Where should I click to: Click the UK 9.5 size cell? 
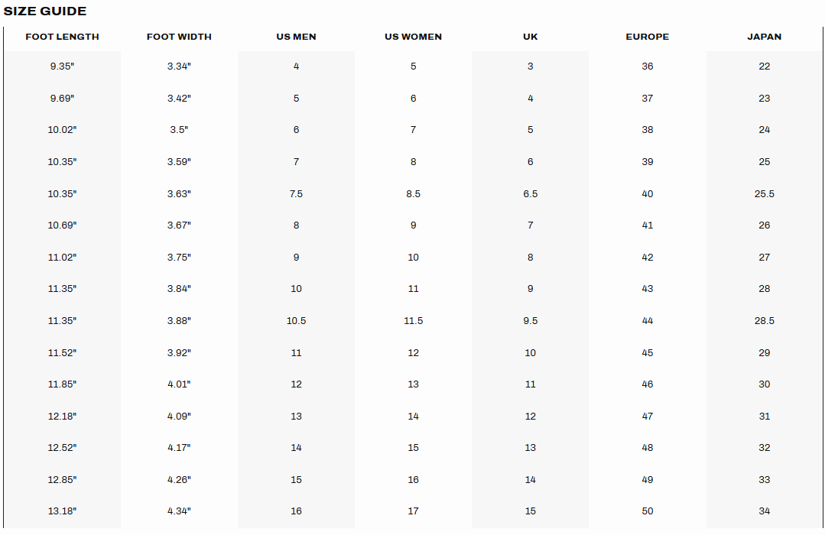[531, 321]
